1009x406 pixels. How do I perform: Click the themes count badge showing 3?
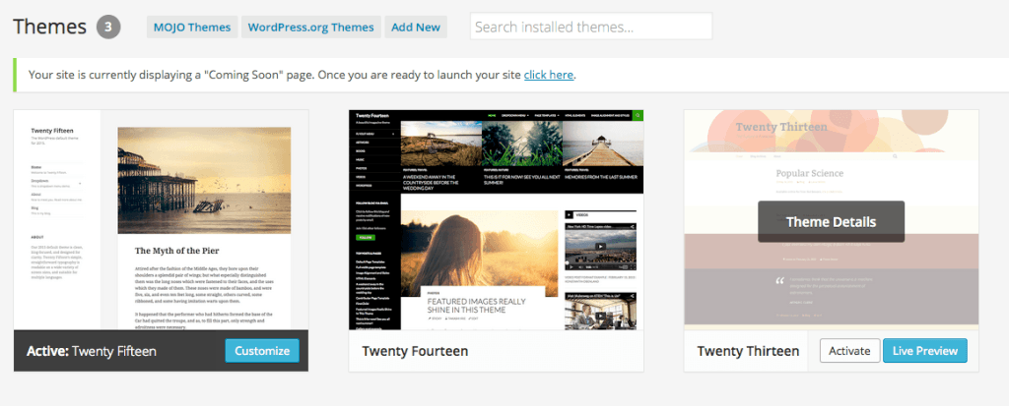pos(108,27)
